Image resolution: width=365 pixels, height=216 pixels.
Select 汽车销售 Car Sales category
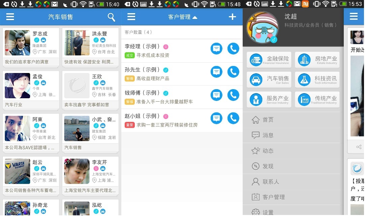pos(269,80)
